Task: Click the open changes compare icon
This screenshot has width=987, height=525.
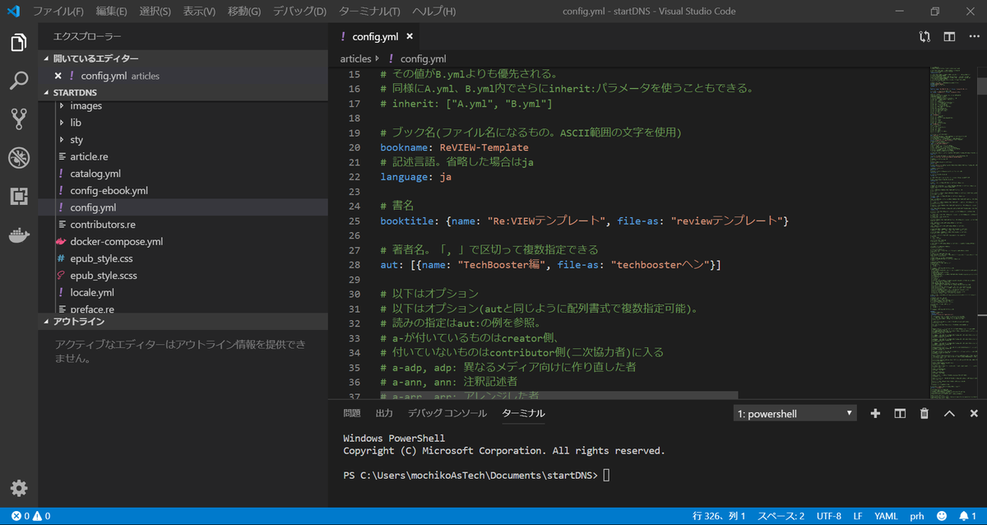Action: tap(925, 36)
